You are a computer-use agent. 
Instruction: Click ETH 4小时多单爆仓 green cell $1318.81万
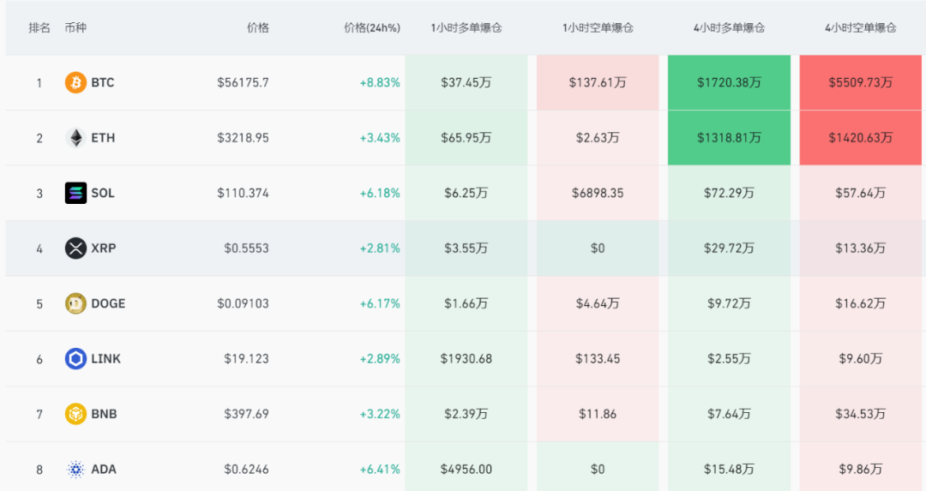coord(728,138)
